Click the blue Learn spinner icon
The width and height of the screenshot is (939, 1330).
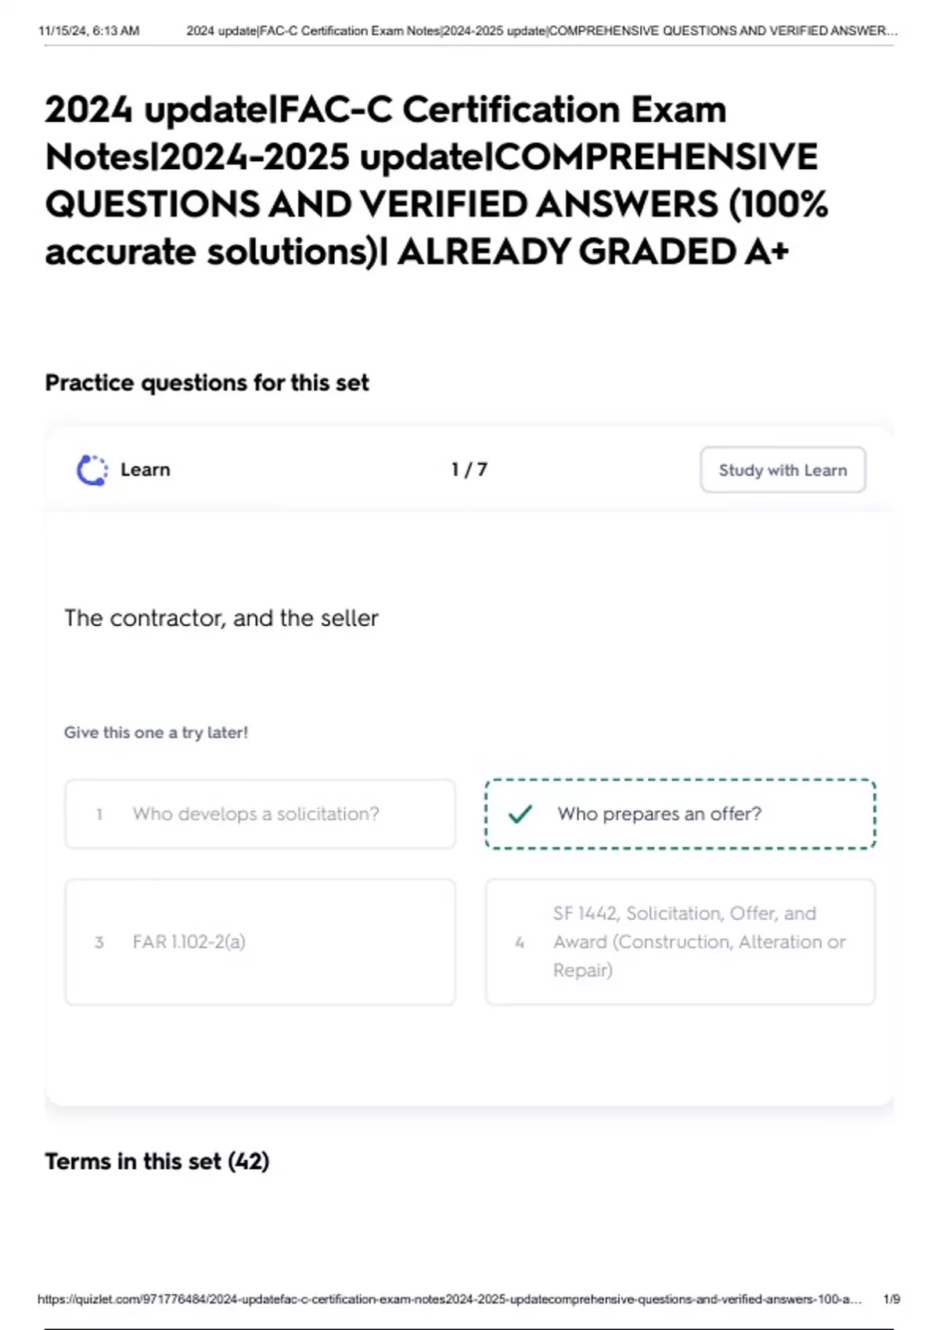tap(92, 469)
